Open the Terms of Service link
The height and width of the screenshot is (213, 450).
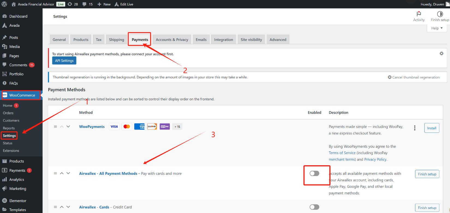click(x=342, y=153)
